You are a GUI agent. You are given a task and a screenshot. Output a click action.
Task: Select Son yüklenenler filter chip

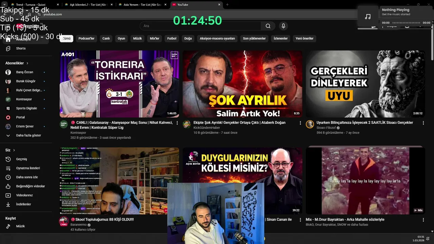tap(254, 39)
